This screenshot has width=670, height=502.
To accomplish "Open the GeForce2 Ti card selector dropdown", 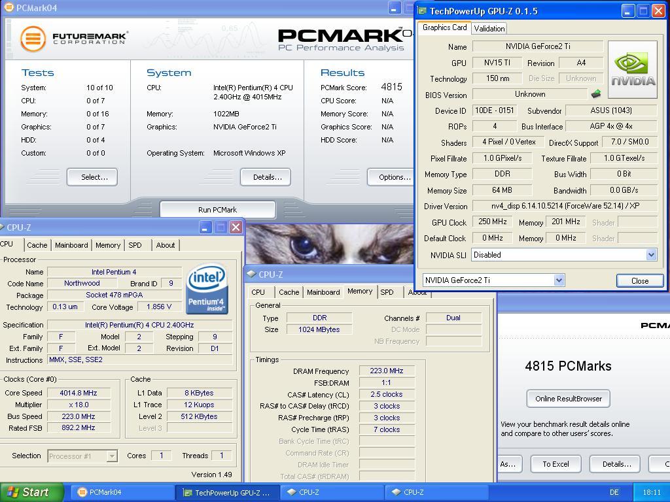I will click(559, 280).
